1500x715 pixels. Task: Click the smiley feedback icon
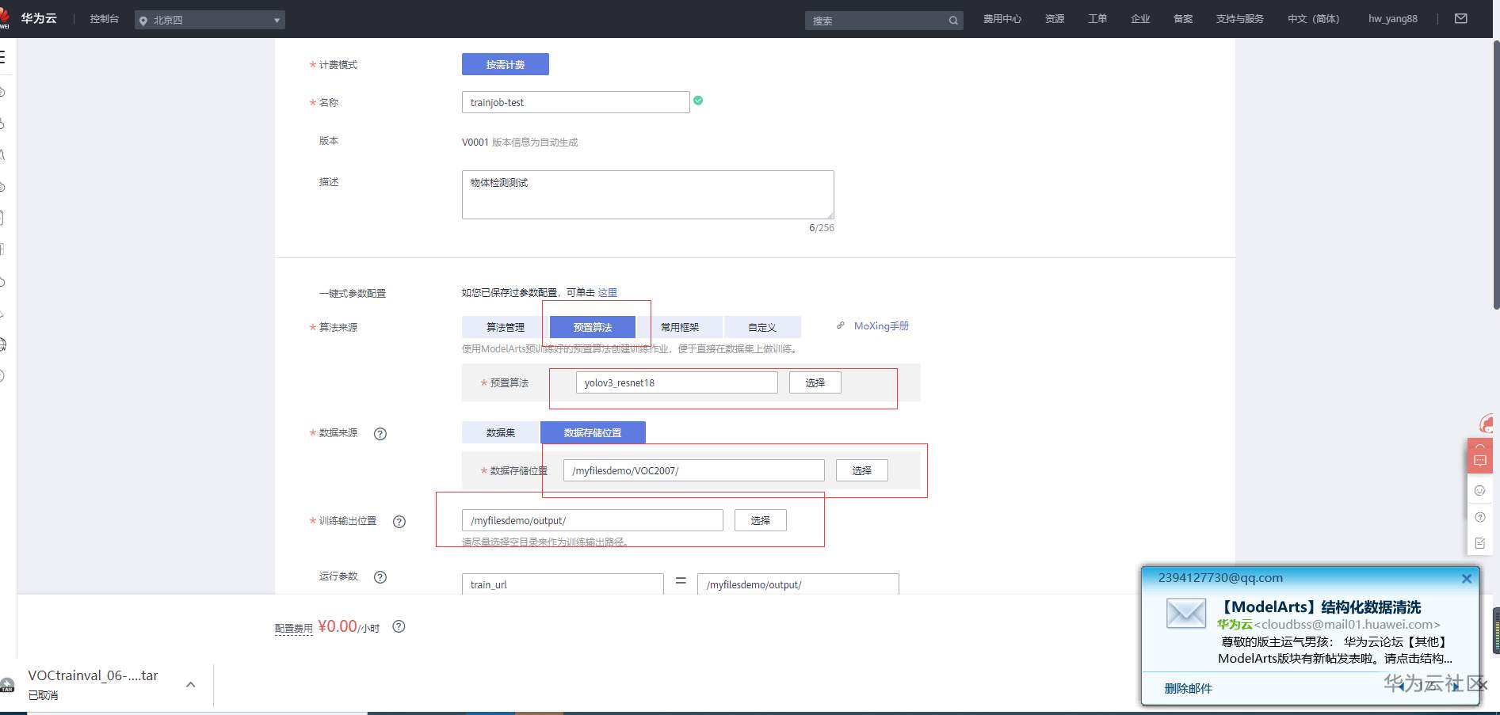coord(1480,491)
